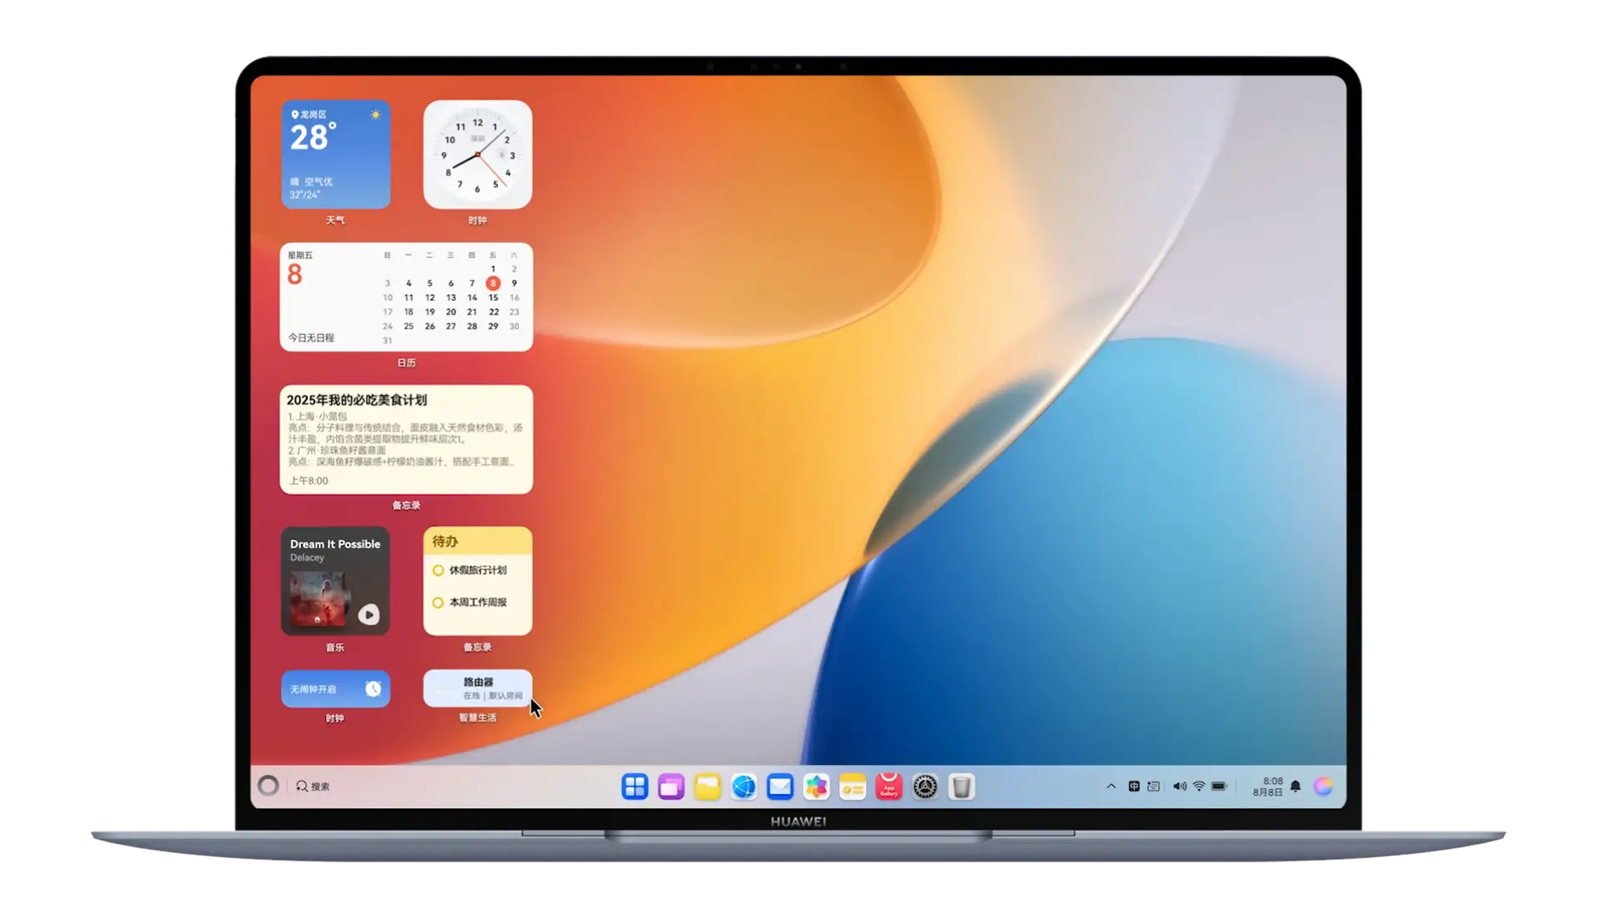Click 今日无日程 in calendar widget
1597x898 pixels.
tap(311, 338)
